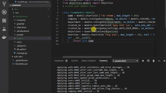Open manage.py in the explorer
166x93 pixels.
click(x=22, y=53)
